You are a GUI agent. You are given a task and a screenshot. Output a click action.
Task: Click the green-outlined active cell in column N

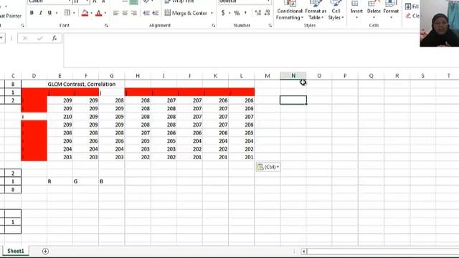293,100
